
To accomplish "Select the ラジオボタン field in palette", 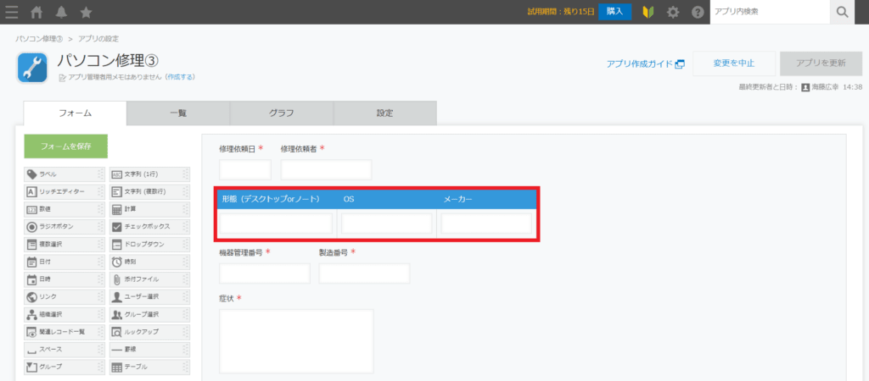I will click(64, 227).
